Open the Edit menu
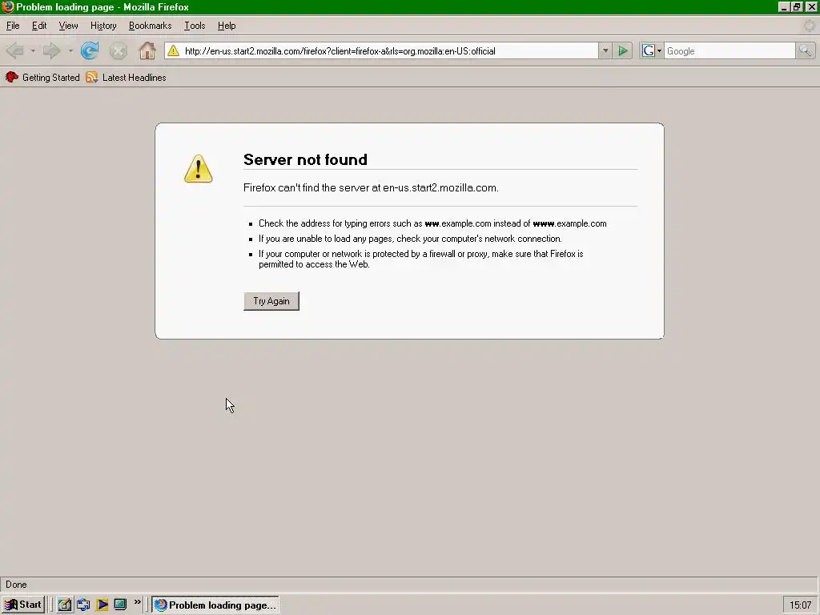This screenshot has height=615, width=820. click(39, 26)
